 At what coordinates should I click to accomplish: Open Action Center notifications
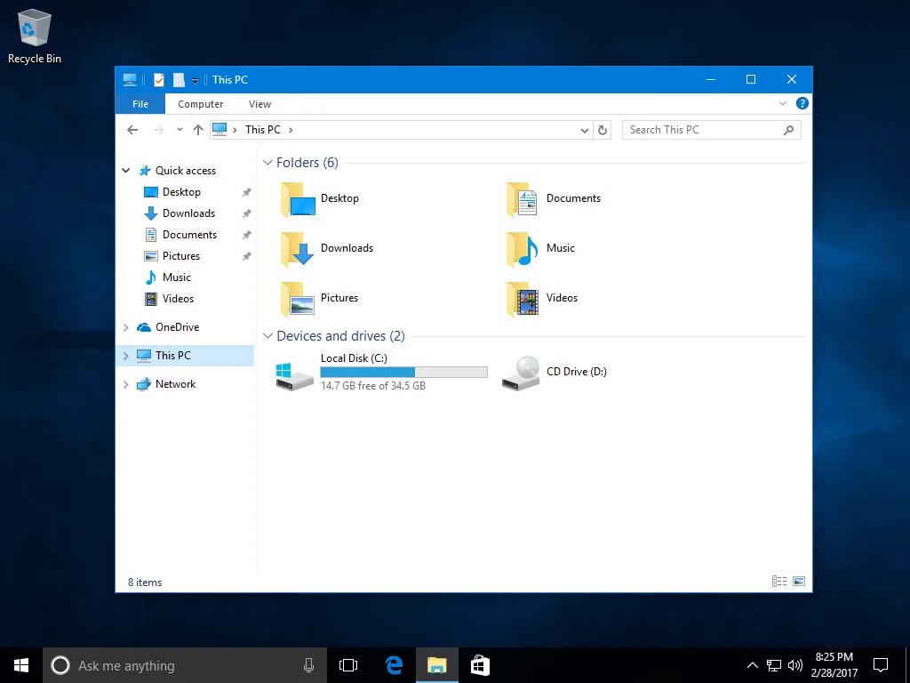[x=881, y=665]
